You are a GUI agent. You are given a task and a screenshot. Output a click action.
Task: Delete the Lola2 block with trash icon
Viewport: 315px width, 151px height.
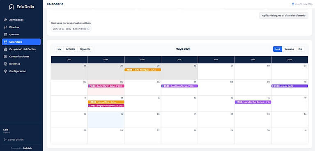coord(88,29)
